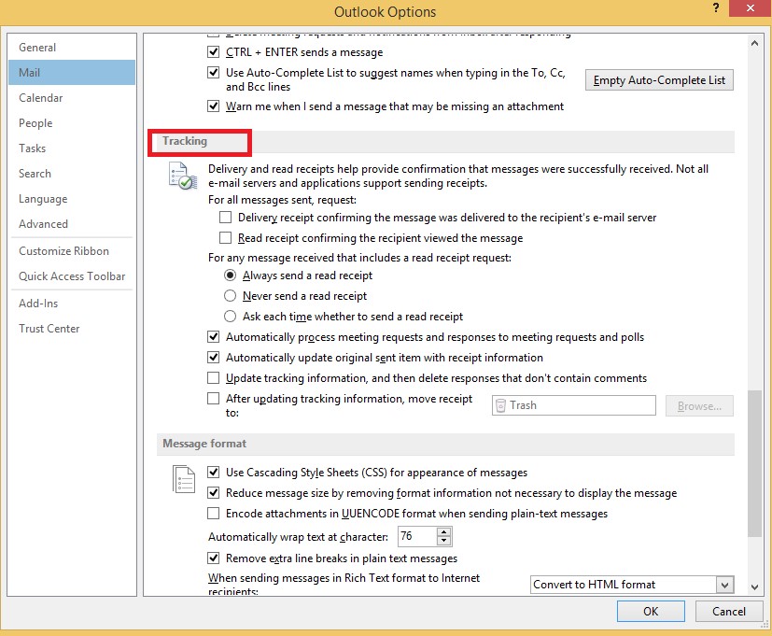Image resolution: width=772 pixels, height=636 pixels.
Task: Select Always send a read receipt
Action: [x=230, y=276]
